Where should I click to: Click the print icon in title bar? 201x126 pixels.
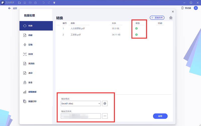[x=35, y=3]
